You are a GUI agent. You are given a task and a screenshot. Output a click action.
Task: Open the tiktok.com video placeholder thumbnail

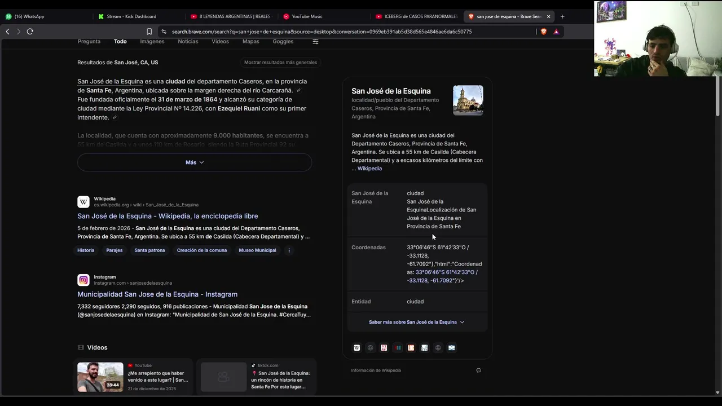point(224,377)
